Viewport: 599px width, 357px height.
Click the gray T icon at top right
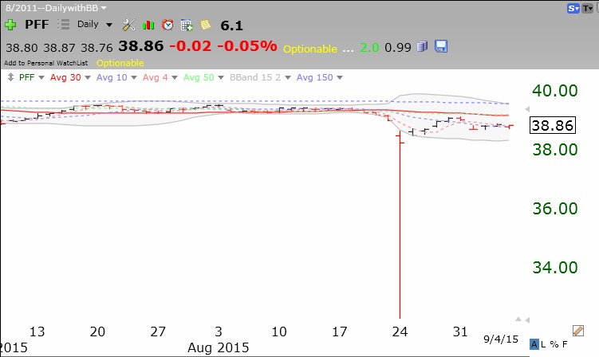587,8
